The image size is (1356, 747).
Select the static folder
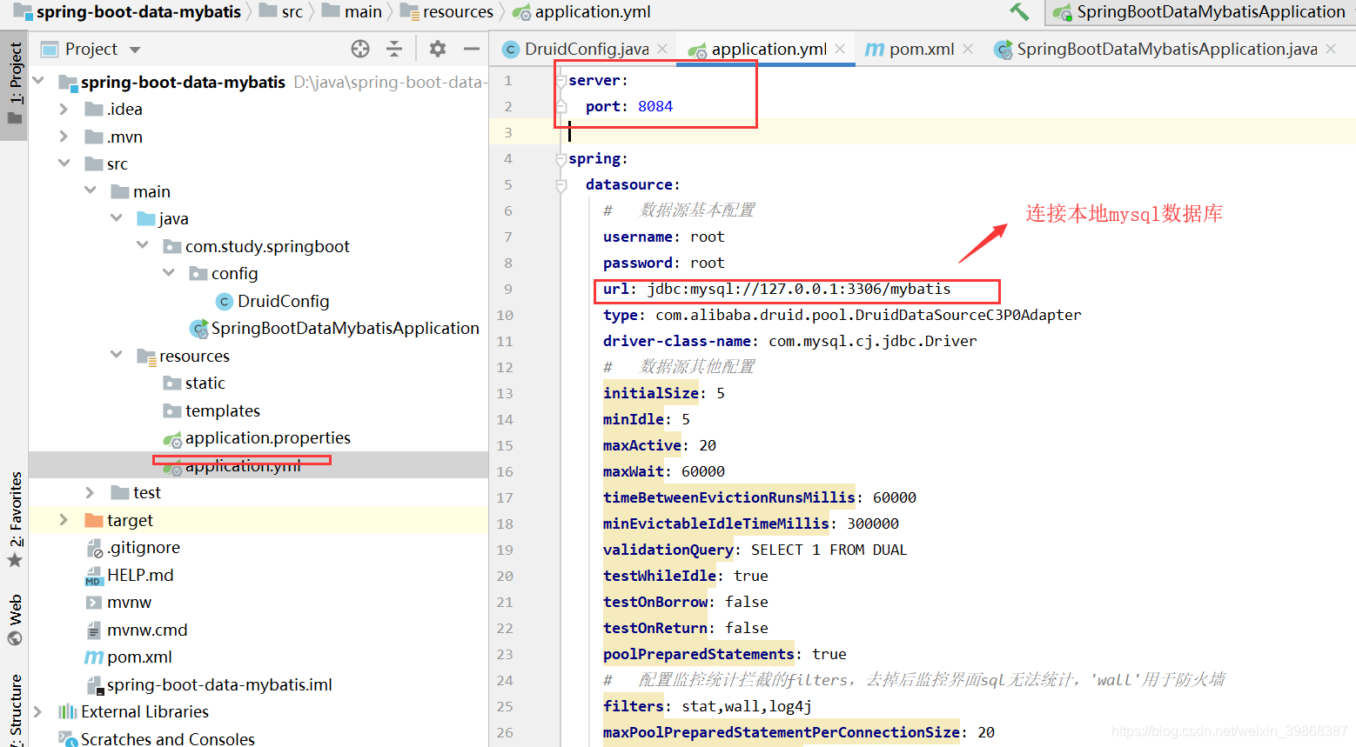(194, 383)
